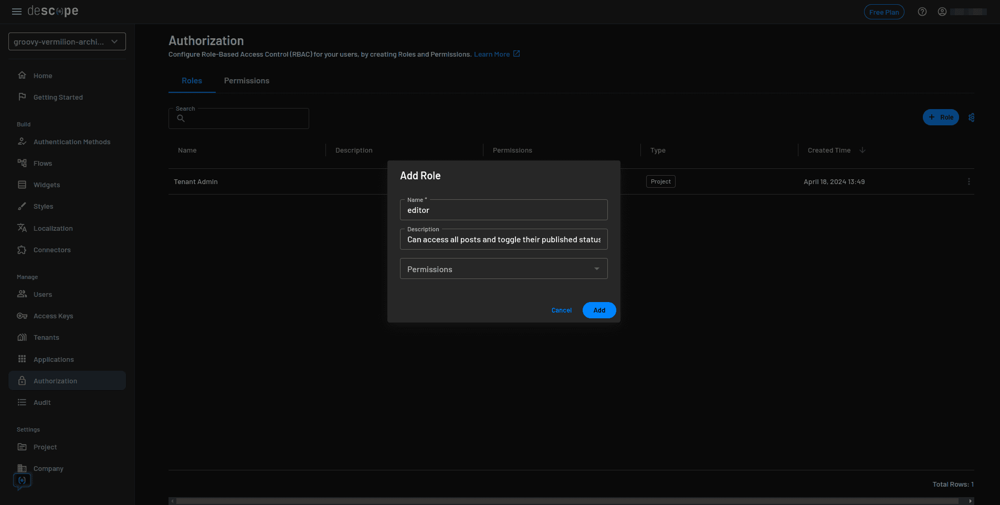Open the Descope chat assistant bubble
Image resolution: width=1000 pixels, height=505 pixels.
tap(22, 480)
